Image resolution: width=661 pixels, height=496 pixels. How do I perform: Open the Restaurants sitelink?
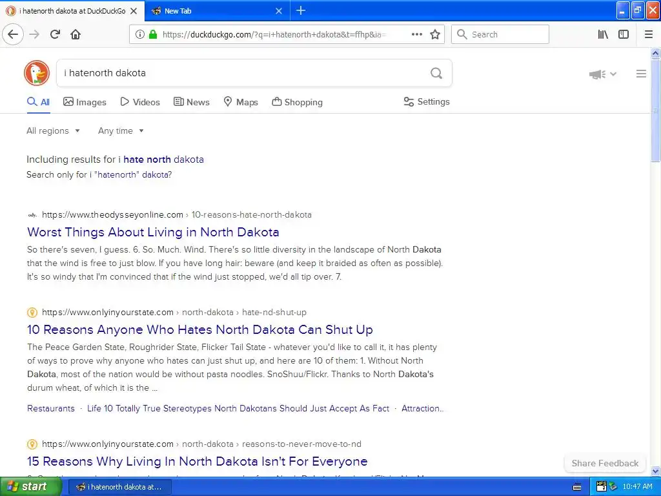[x=50, y=409]
